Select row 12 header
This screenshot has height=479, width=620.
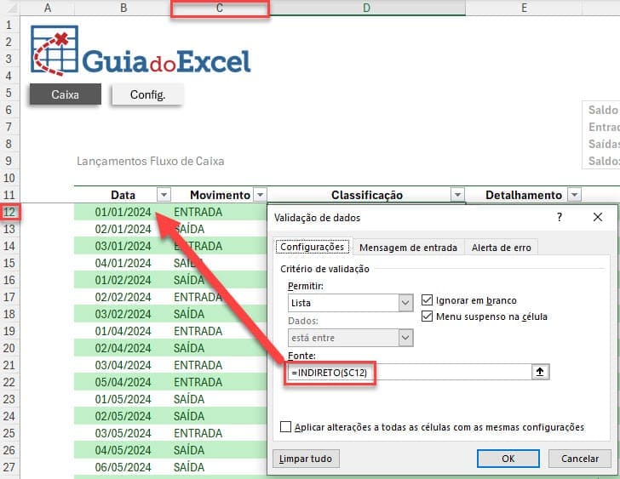point(9,212)
